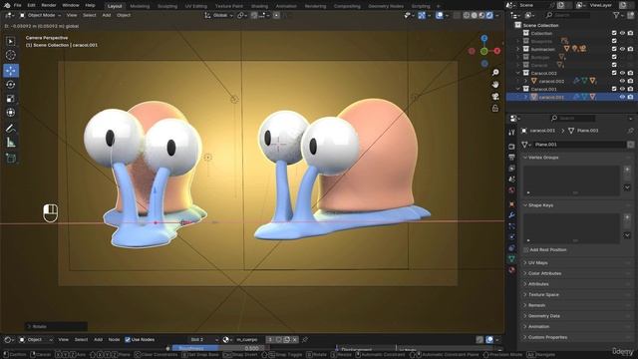Image resolution: width=638 pixels, height=359 pixels.
Task: Open the World properties tab
Action: (511, 190)
